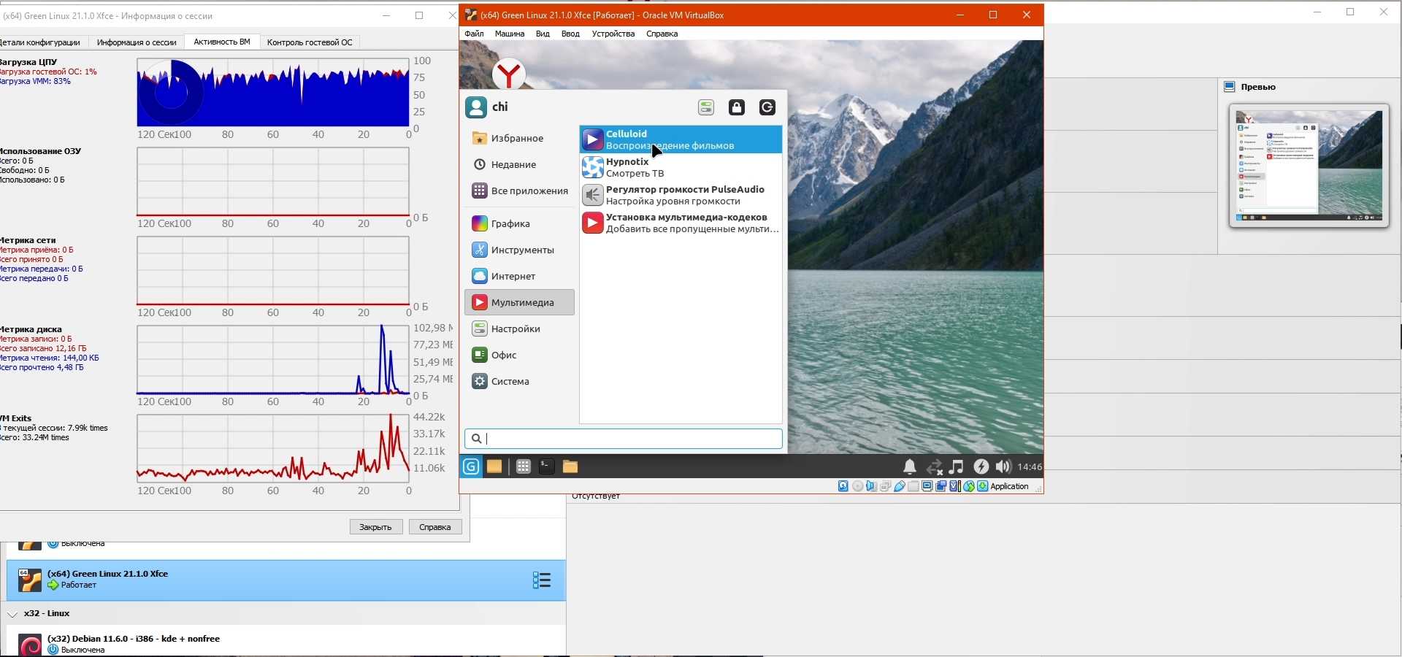Select the Система category

pos(519,382)
